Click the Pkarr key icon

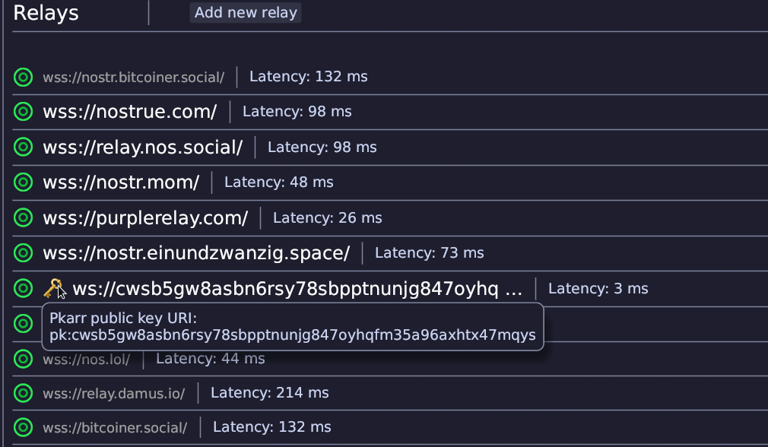(x=53, y=287)
